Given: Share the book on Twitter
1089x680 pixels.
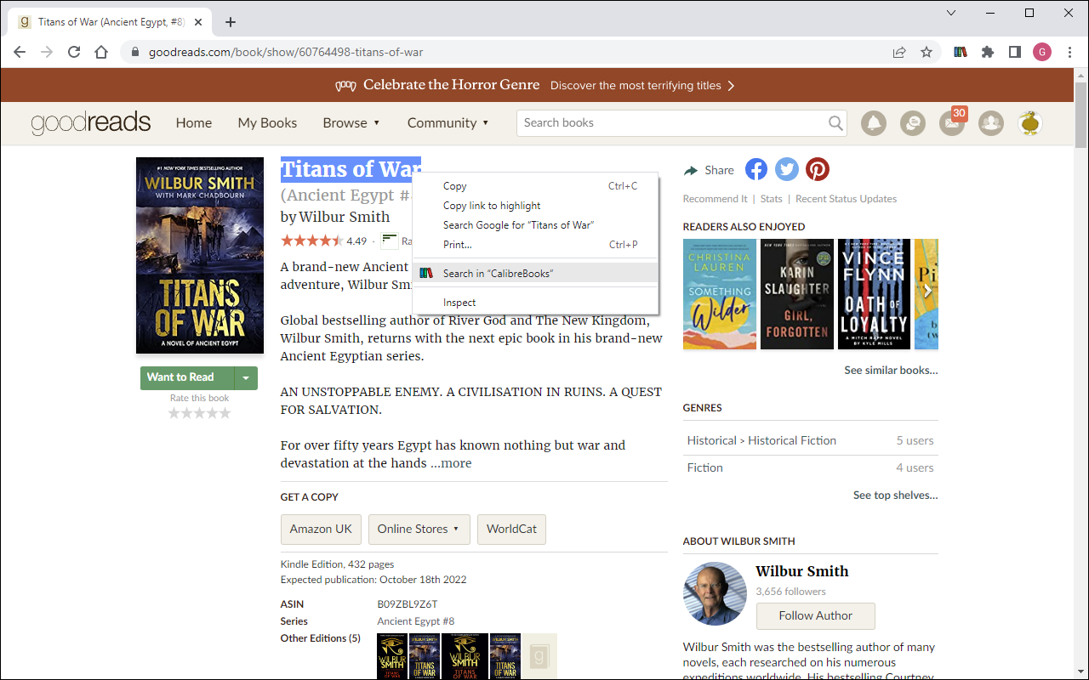Looking at the screenshot, I should coord(787,169).
